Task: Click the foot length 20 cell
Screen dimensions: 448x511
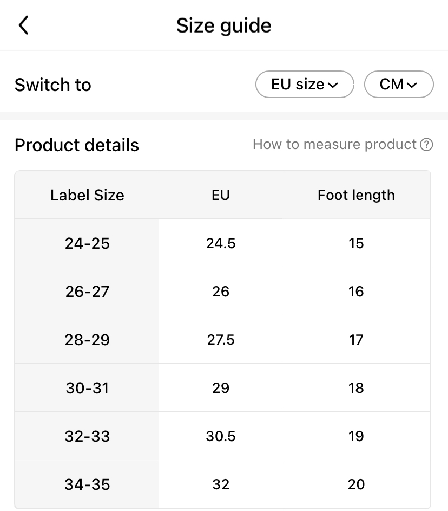Action: tap(356, 484)
